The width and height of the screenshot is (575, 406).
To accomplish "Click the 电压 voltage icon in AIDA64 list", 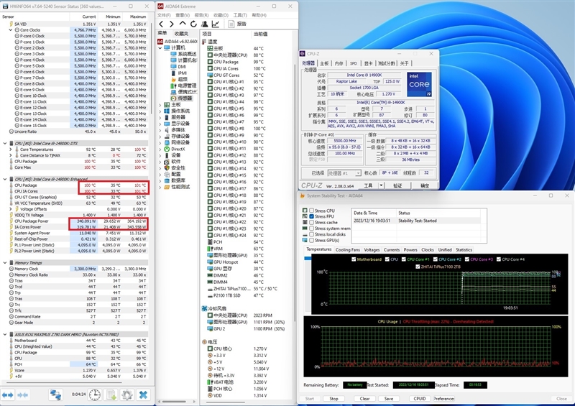I will 204,342.
